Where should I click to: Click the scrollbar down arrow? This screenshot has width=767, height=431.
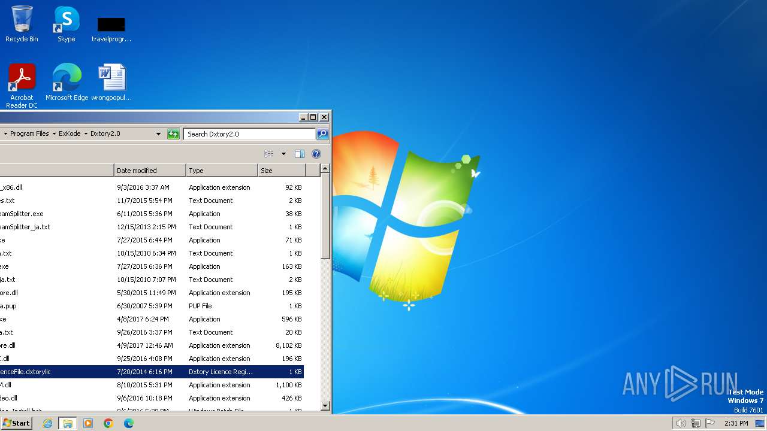325,405
